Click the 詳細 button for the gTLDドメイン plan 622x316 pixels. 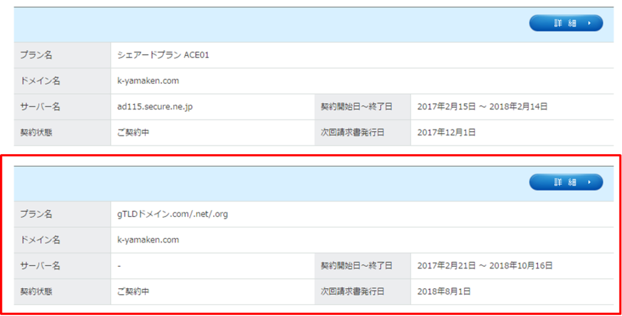566,182
